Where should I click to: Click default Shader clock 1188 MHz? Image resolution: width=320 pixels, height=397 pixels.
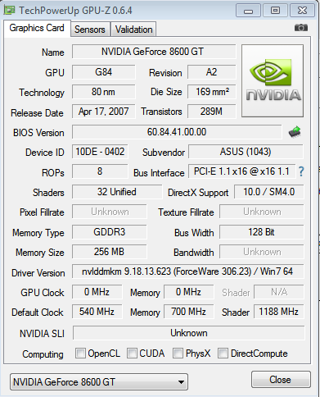(279, 312)
